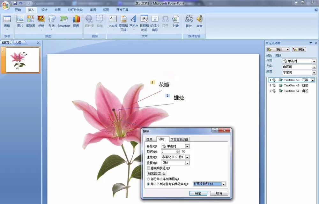Click animation marker 2 on slide

pyautogui.click(x=167, y=96)
